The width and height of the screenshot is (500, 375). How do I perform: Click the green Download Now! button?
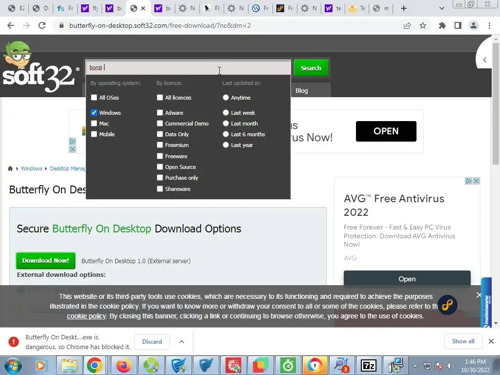point(45,261)
